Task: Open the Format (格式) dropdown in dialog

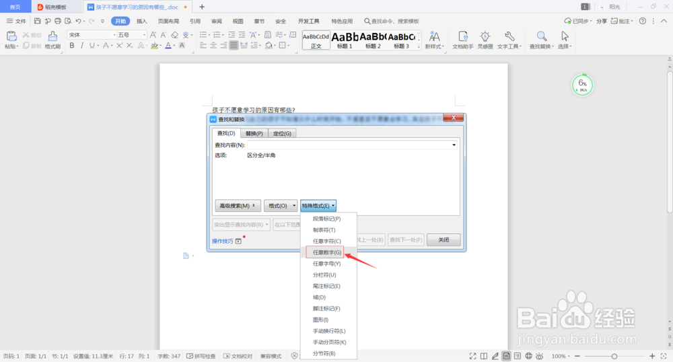Action: point(280,206)
